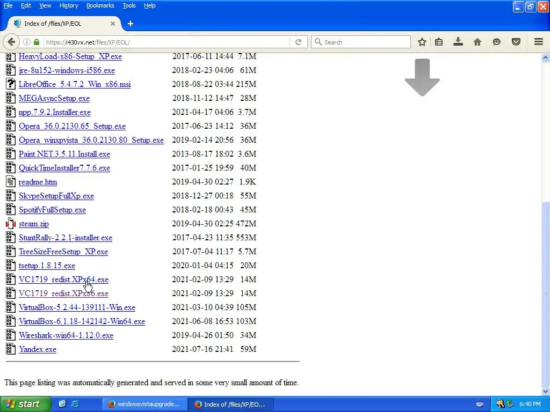Close the Index of /files/XP/EOL tab
Image resolution: width=550 pixels, height=412 pixels.
click(113, 24)
